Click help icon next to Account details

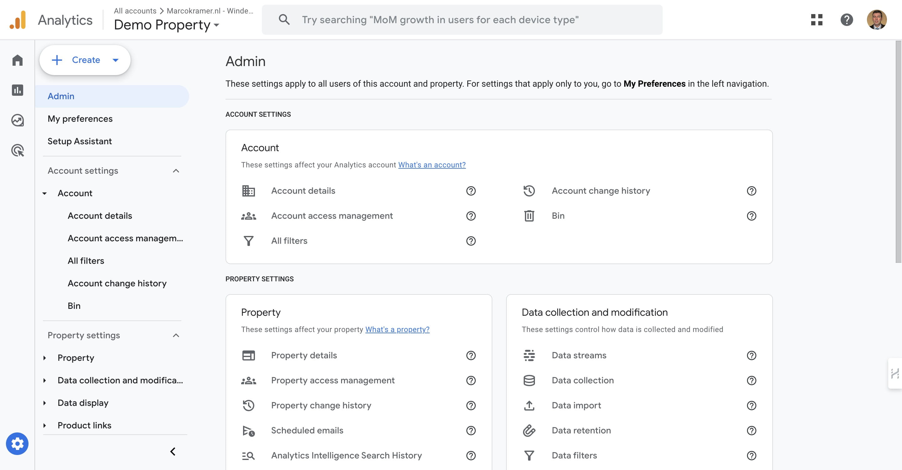coord(471,191)
